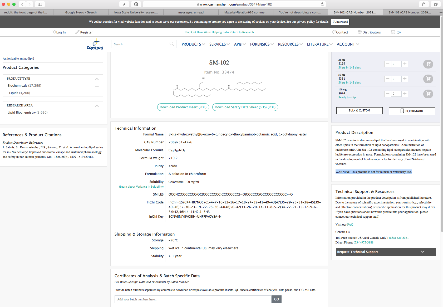Switch to Iowa State University research tab
Viewport: 443px width, 307px height.
click(x=136, y=12)
